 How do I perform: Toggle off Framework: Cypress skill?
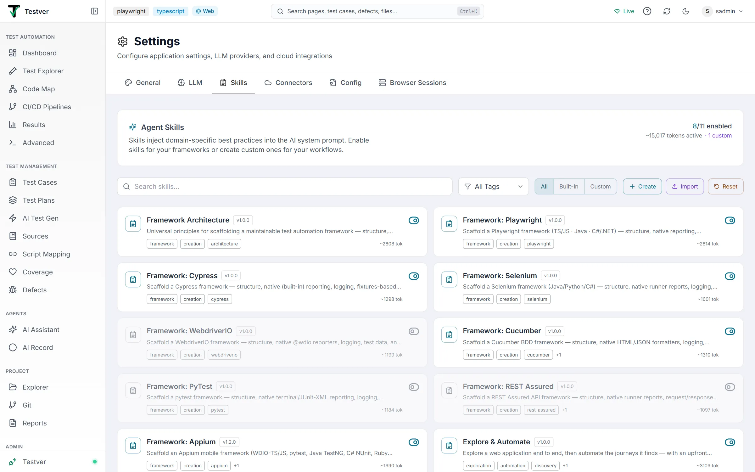coord(414,276)
